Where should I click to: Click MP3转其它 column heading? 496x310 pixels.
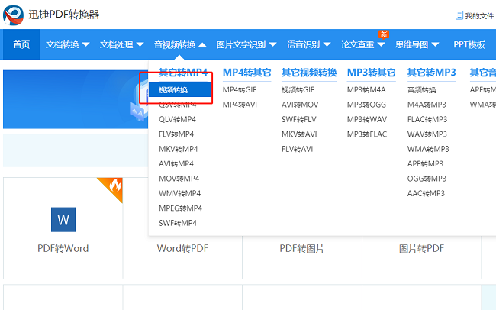click(x=372, y=73)
